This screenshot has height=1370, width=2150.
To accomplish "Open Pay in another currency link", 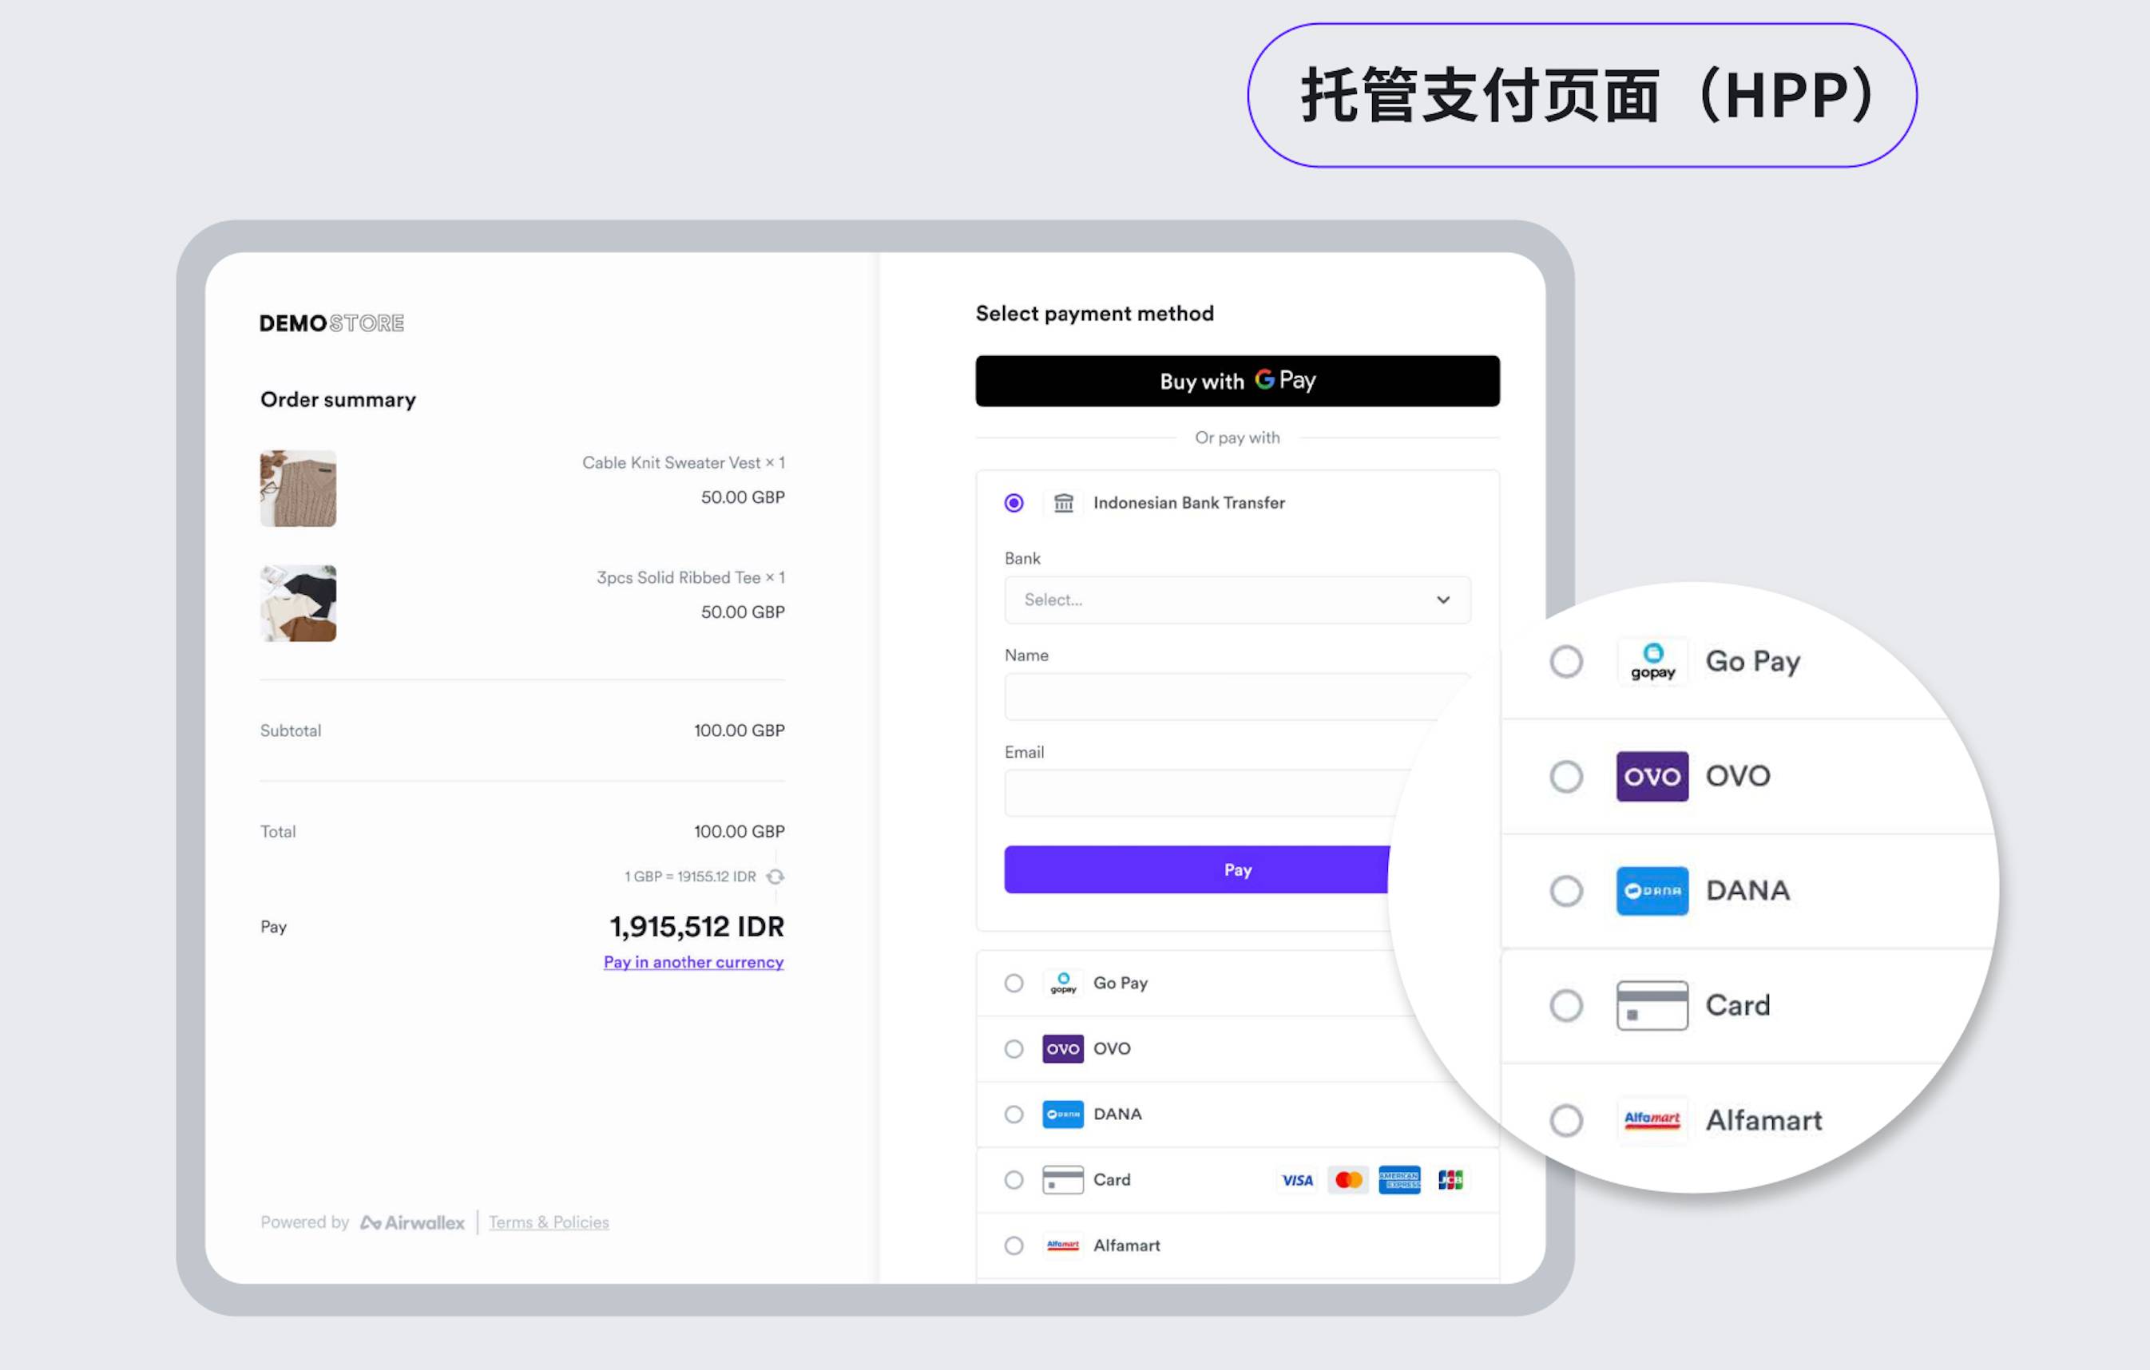I will (x=694, y=962).
